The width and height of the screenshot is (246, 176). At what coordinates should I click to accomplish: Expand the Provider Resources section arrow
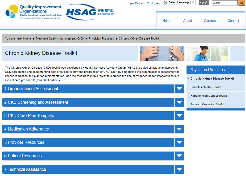(x=179, y=142)
